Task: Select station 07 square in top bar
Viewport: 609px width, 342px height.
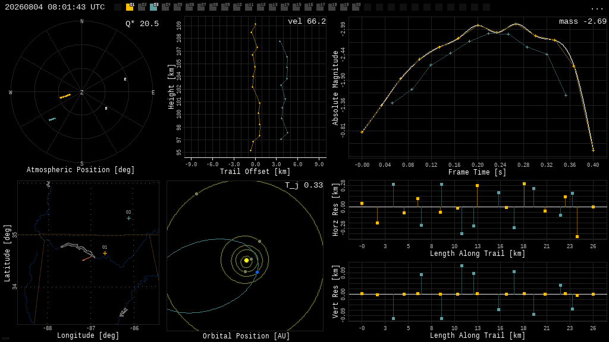Action: click(201, 7)
